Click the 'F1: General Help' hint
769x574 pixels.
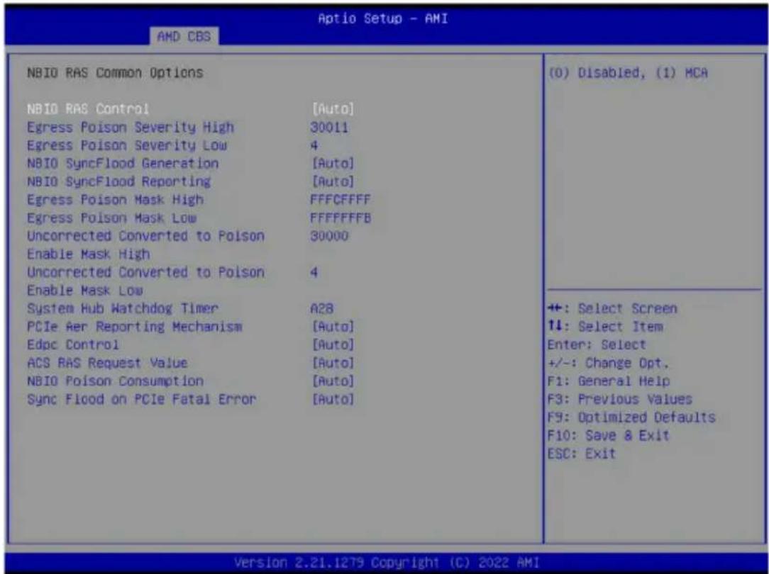click(608, 381)
